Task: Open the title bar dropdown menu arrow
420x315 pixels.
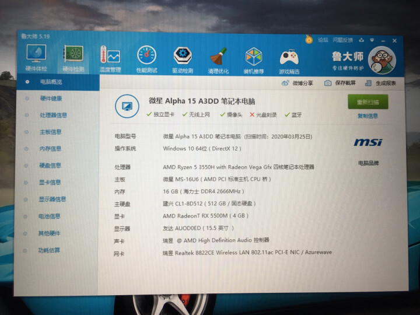Action: [372, 40]
